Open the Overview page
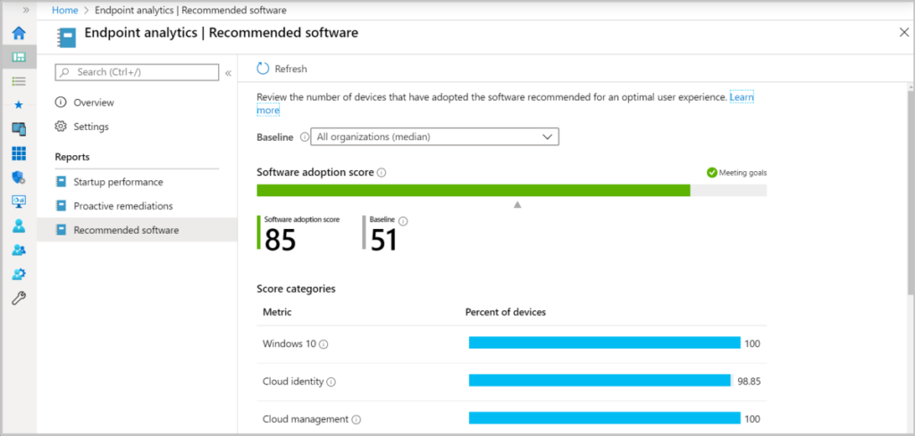This screenshot has height=436, width=915. [93, 103]
